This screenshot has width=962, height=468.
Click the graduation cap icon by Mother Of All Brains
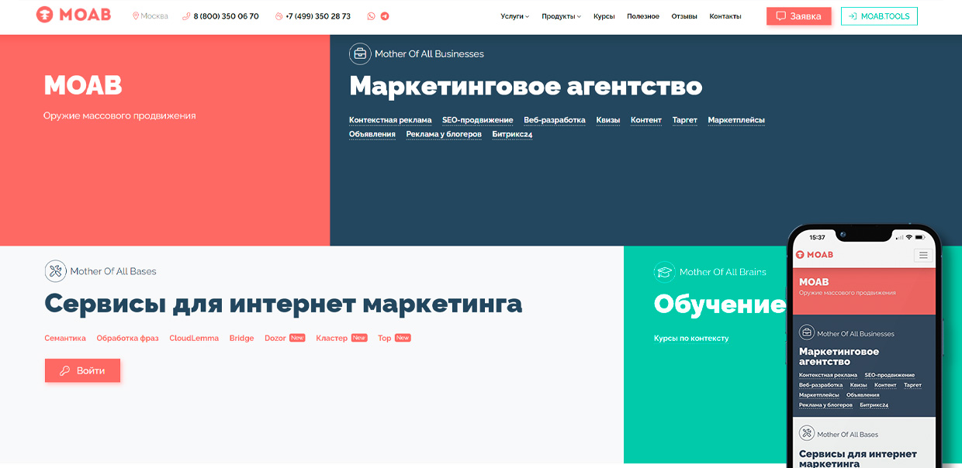tap(664, 271)
